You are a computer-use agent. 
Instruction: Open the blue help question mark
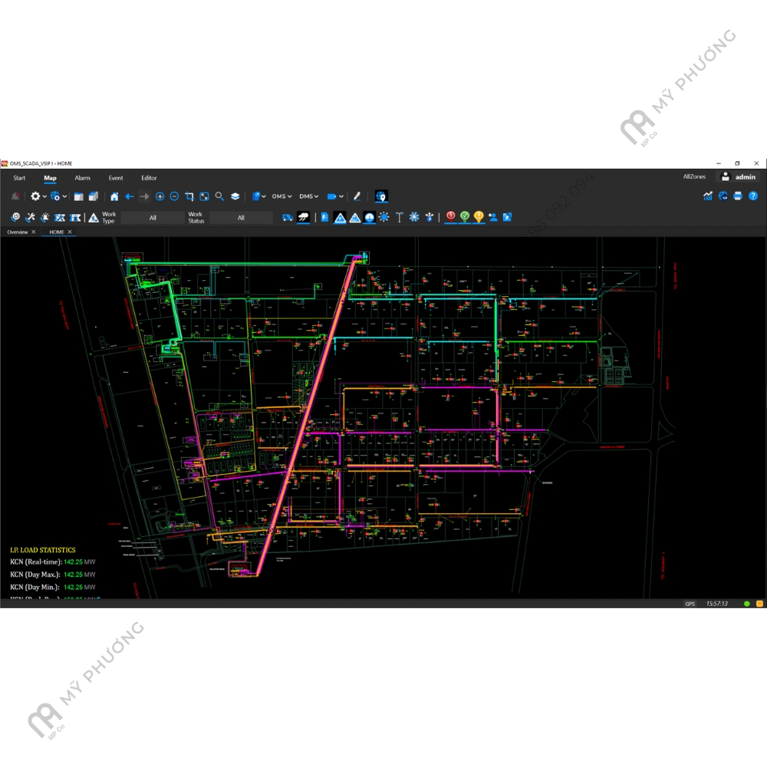point(753,196)
